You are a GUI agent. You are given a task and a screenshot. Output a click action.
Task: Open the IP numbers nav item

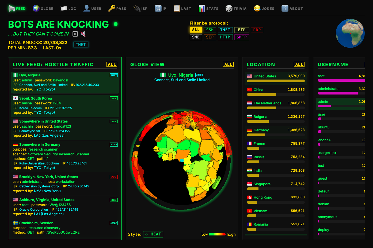(161, 9)
